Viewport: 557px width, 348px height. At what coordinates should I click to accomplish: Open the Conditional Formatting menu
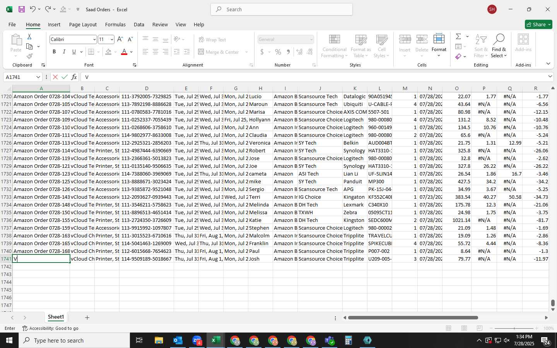tap(334, 46)
